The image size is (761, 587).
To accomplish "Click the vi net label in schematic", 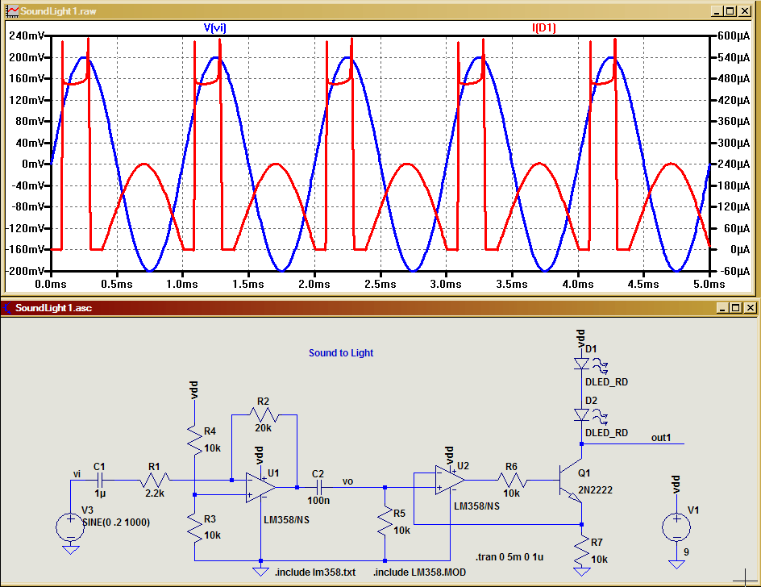I will (77, 474).
